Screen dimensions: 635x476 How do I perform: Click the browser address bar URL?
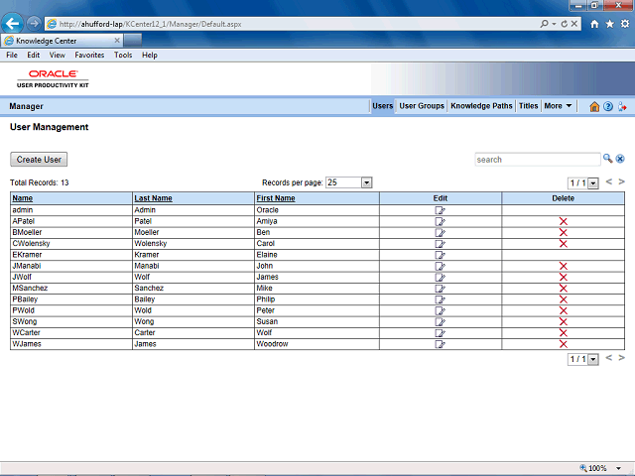(x=150, y=24)
